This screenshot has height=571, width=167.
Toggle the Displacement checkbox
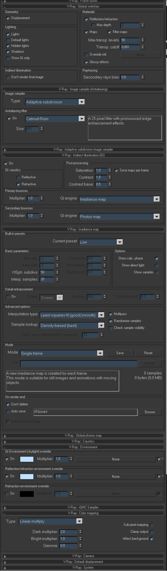[8, 18]
